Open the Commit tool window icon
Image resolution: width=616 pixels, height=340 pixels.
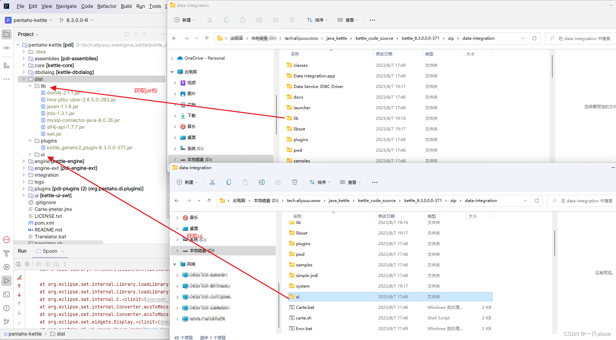click(7, 48)
